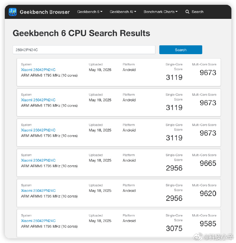Focus the search field containing 25042PN24C
Viewport: 236px width, 243px height.
click(x=84, y=50)
